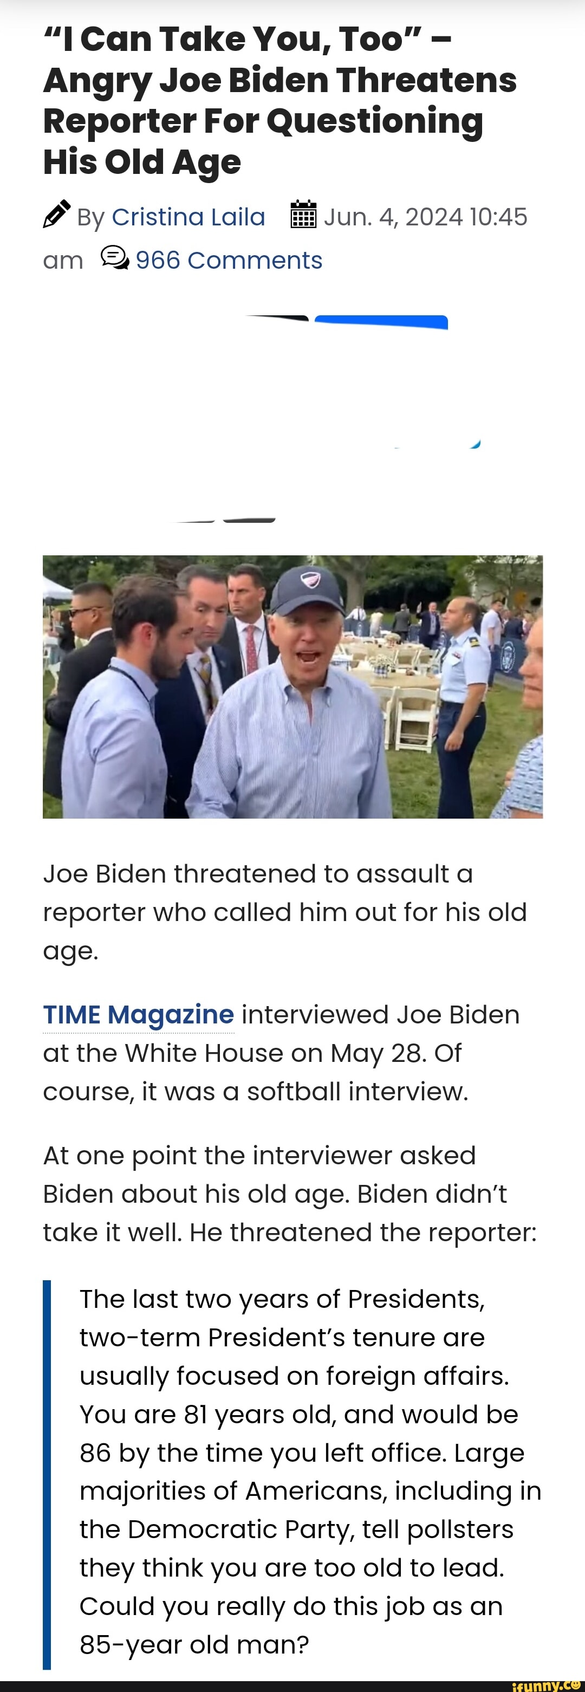Click the 'softball interview' paragraph
The height and width of the screenshot is (1692, 585).
(x=281, y=1053)
